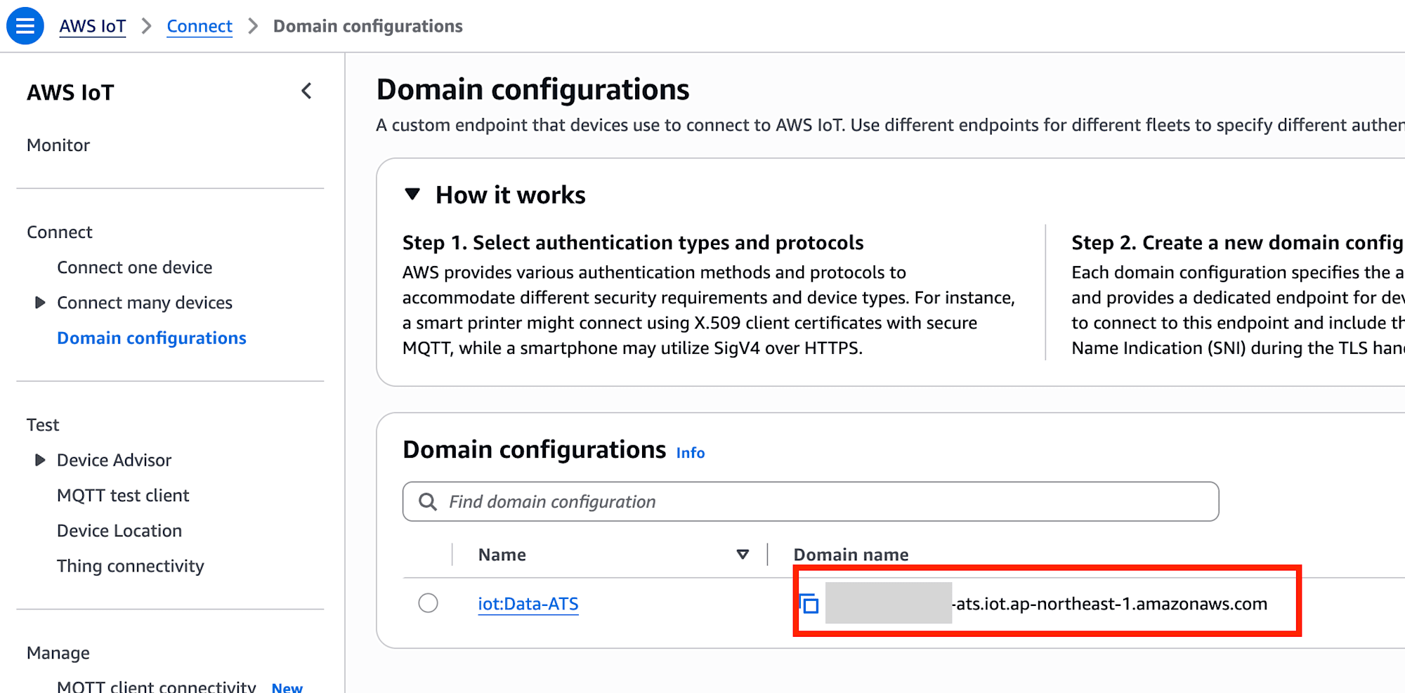Go to AWS IoT breadcrumb
Viewport: 1405px width, 693px height.
tap(93, 26)
